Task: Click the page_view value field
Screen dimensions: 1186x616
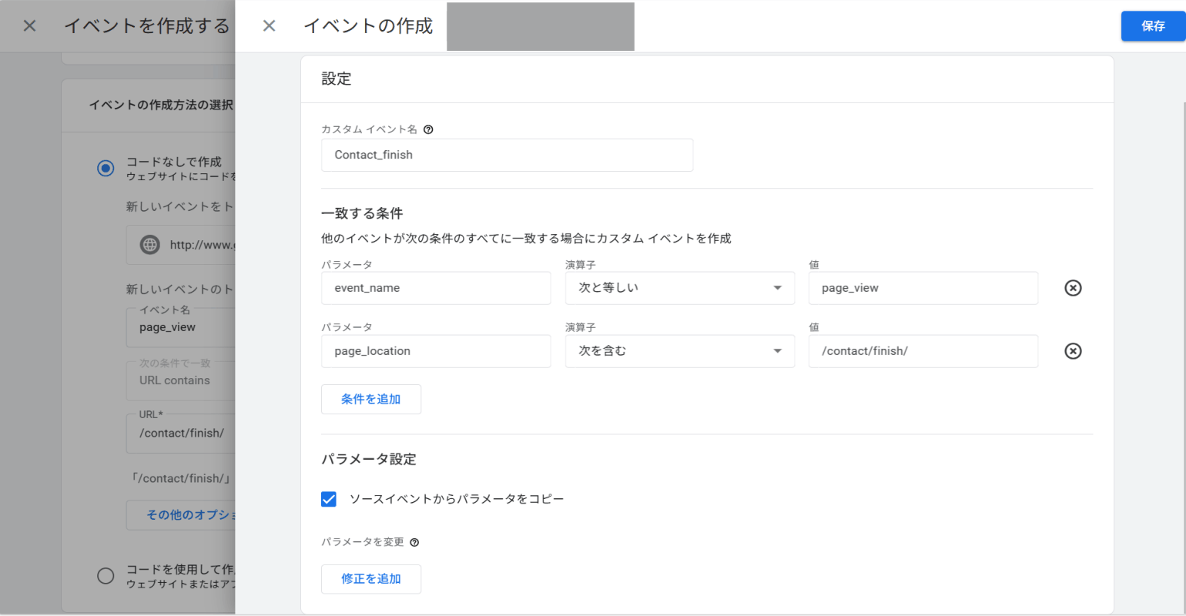Action: [x=923, y=288]
